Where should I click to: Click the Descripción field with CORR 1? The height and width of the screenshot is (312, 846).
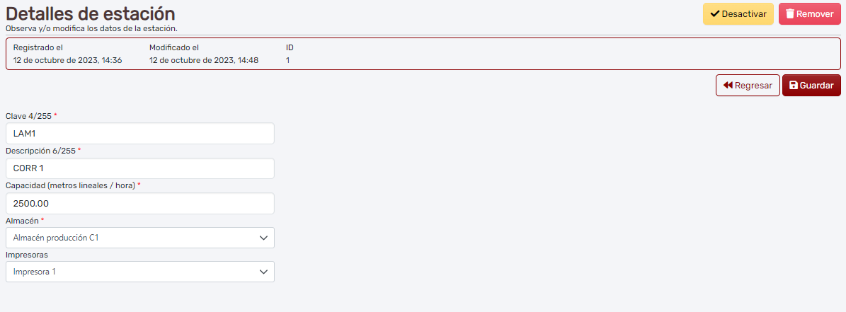pos(139,168)
